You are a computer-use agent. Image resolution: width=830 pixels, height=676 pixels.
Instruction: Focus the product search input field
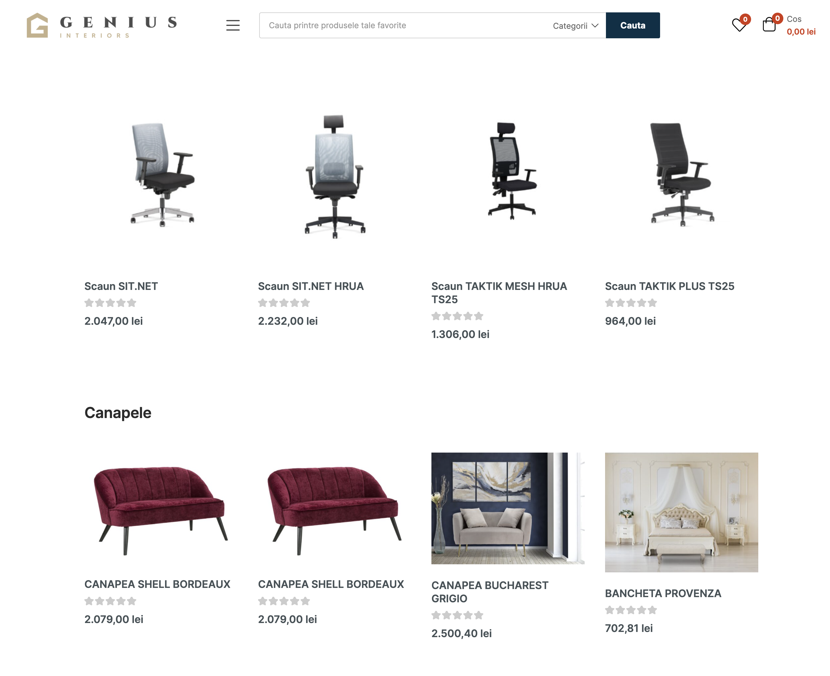click(x=405, y=25)
